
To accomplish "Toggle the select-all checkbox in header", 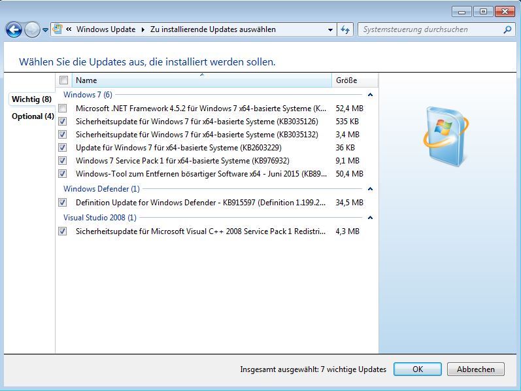I will [63, 80].
